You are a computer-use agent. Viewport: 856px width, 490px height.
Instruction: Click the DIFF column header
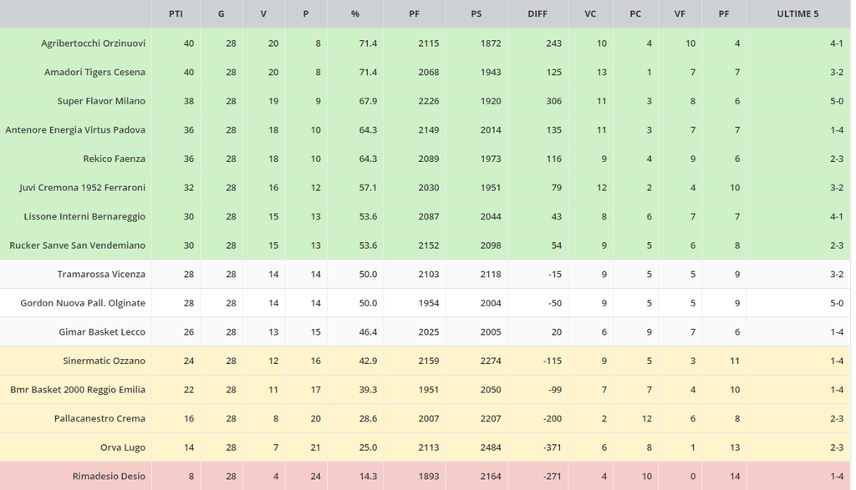click(x=538, y=13)
